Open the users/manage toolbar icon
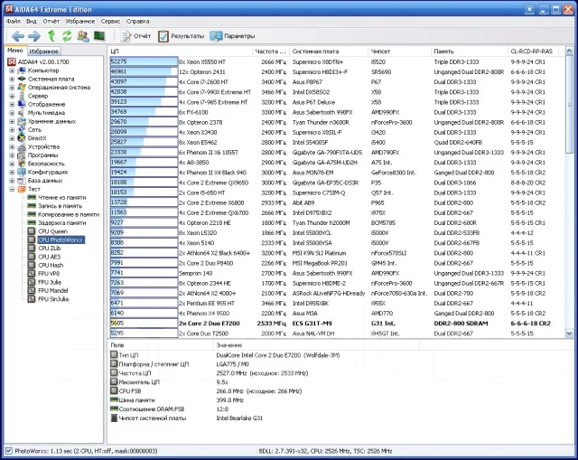Image resolution: width=578 pixels, height=460 pixels. (x=83, y=36)
